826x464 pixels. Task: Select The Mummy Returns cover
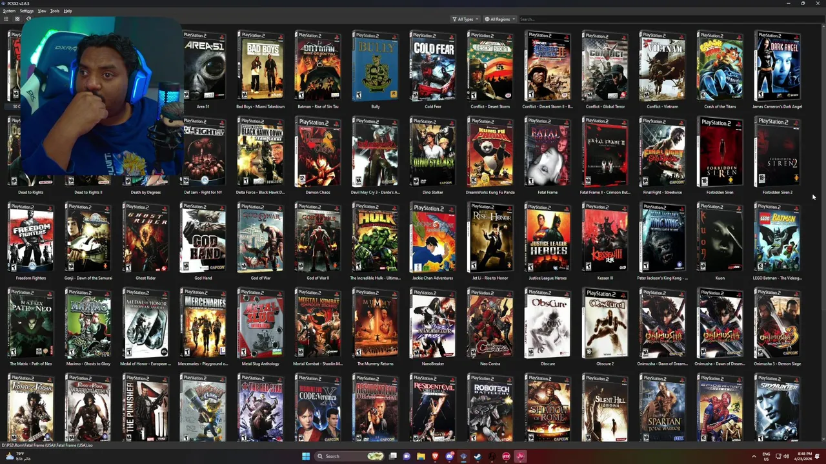click(x=376, y=324)
